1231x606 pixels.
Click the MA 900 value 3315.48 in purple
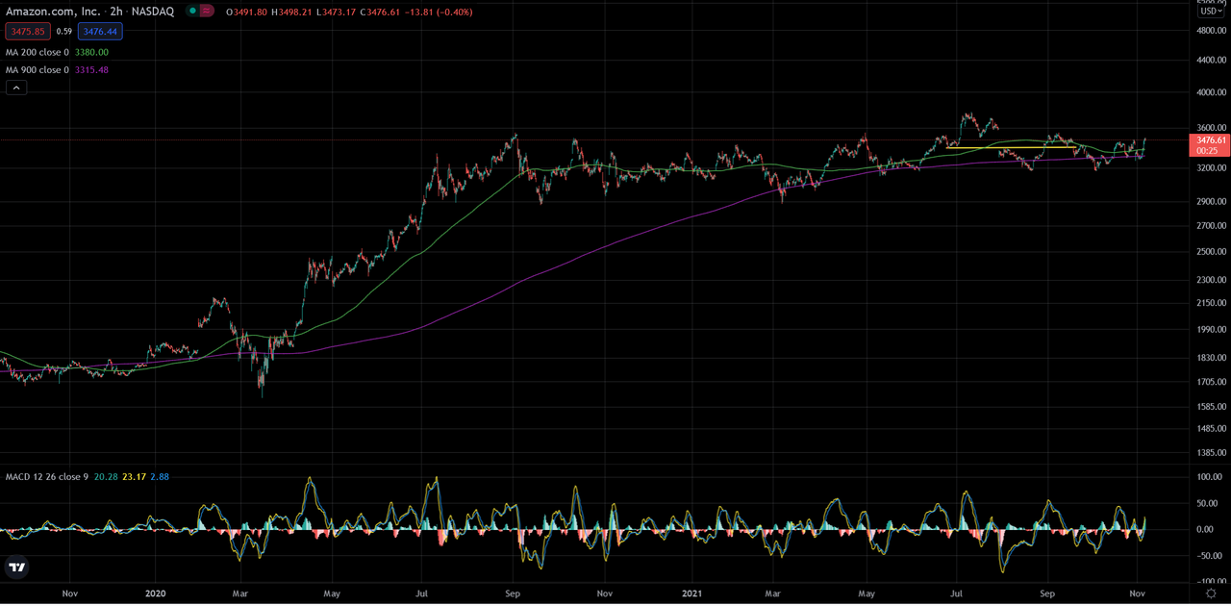[x=91, y=70]
